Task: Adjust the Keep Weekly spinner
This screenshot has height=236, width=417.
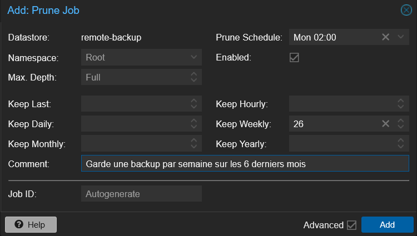Action: 401,124
